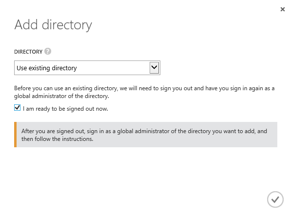Confirm with the circled checkmark button

275,199
